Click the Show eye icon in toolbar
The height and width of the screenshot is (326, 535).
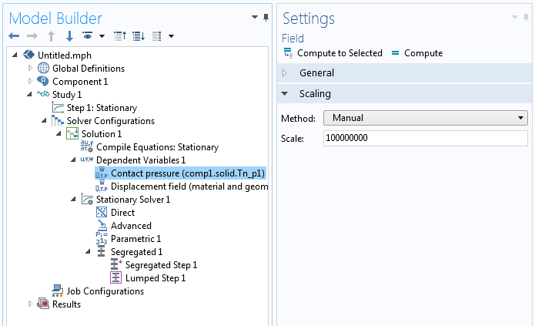88,36
